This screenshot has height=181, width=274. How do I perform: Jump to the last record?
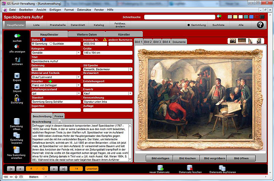(x=63, y=169)
